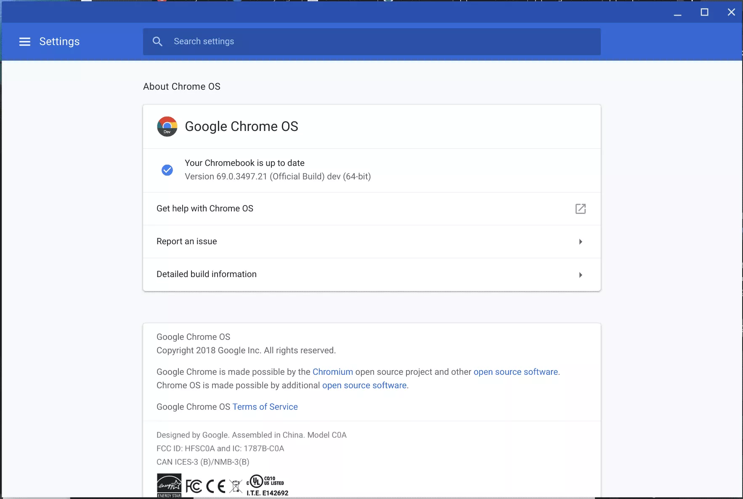Open the Chromium project link
Screen dimensions: 743x499
[x=332, y=372]
